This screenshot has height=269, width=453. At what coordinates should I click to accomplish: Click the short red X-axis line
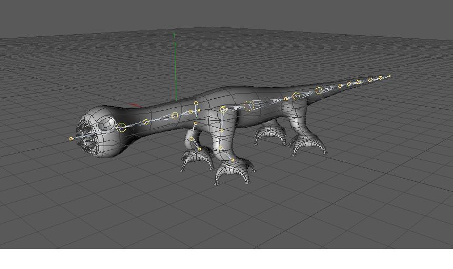tap(136, 106)
